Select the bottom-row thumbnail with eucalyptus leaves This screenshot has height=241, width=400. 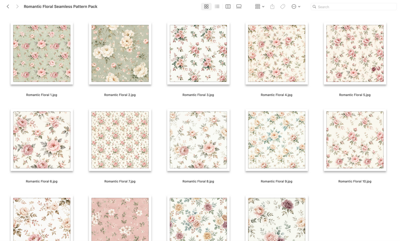pyautogui.click(x=198, y=218)
